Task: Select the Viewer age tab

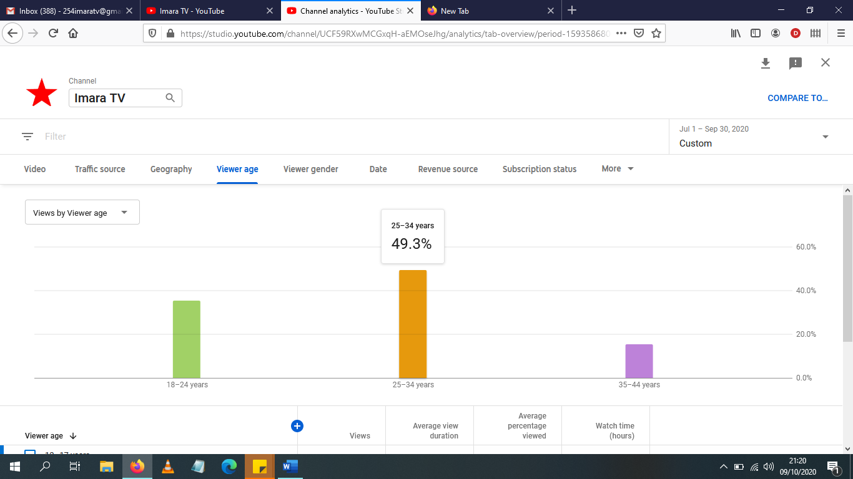Action: (237, 169)
